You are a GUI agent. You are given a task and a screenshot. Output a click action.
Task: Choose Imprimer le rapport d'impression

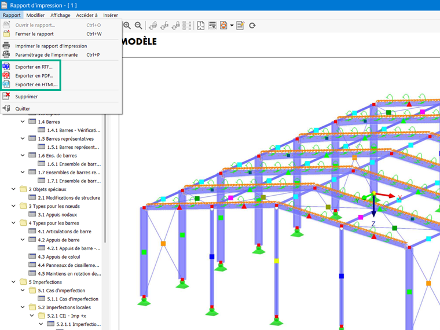click(61, 46)
